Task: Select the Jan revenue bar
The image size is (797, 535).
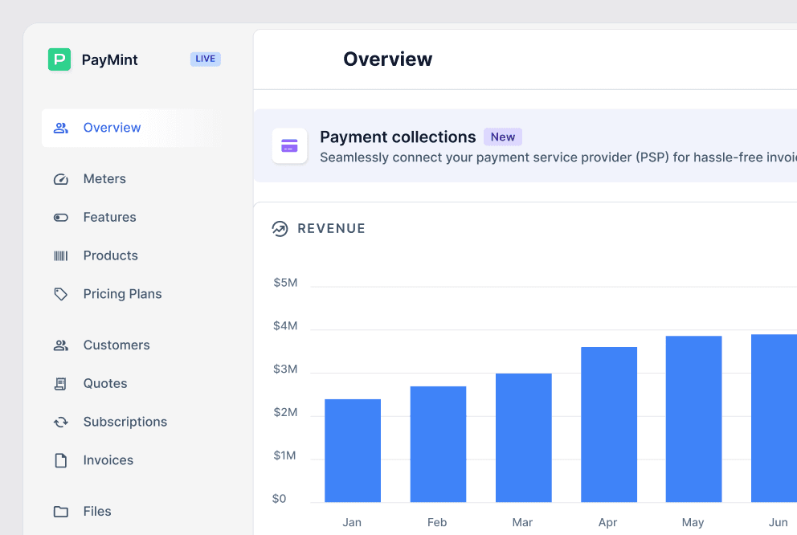Action: [x=353, y=451]
